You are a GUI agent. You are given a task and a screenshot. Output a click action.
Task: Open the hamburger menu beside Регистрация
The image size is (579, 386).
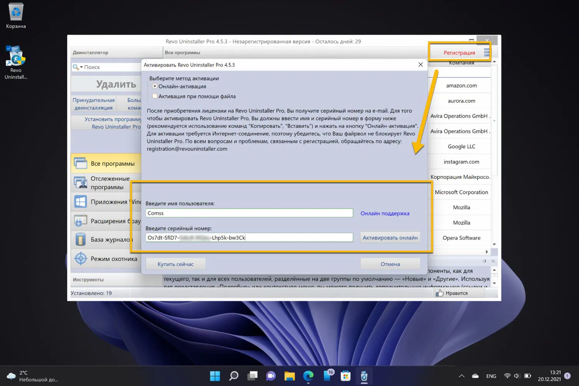486,52
